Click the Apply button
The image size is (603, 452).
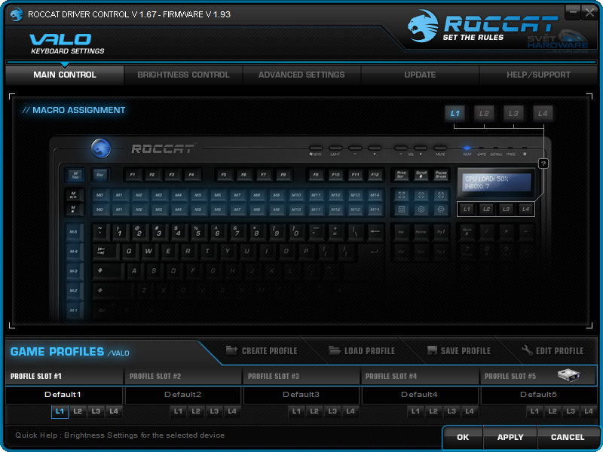pos(510,437)
